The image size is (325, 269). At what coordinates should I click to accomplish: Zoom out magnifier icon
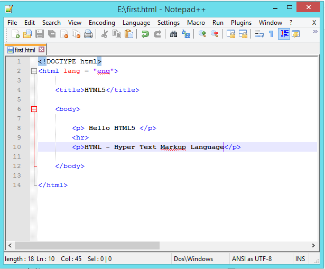click(x=215, y=34)
